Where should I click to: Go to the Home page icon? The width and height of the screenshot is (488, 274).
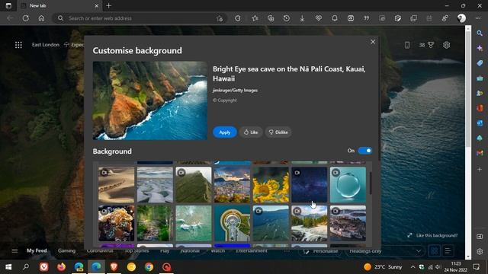tap(41, 18)
